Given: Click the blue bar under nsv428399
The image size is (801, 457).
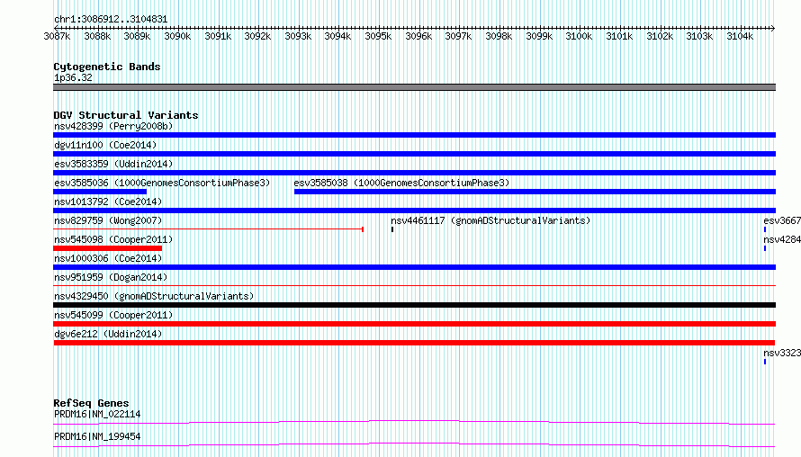Looking at the screenshot, I should click(414, 135).
